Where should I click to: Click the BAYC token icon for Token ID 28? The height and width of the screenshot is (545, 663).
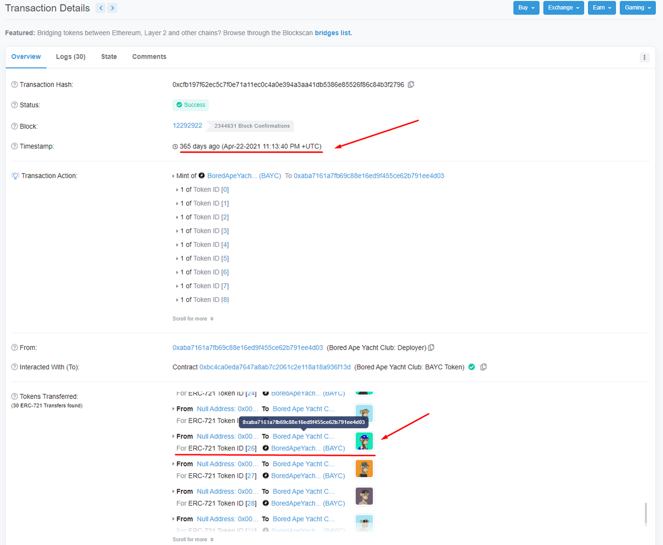pos(266,503)
